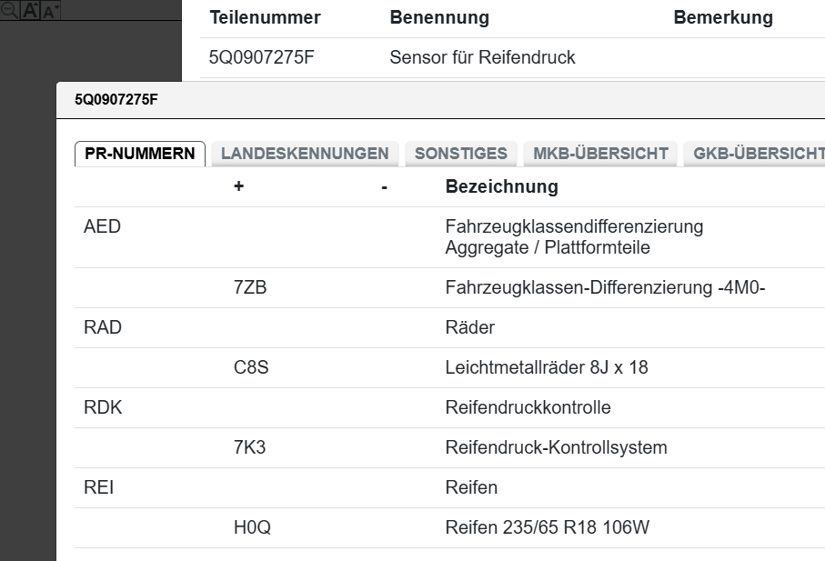Click part number 5Q0907275F in the table
The height and width of the screenshot is (561, 825).
[x=262, y=58]
